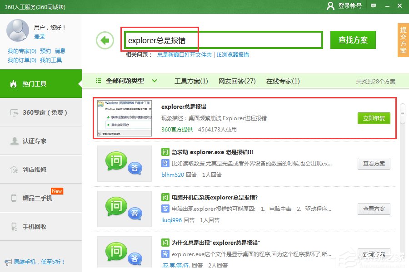Expand the 全部问题类型 dropdown
Viewport: 409px width, 272px height.
(155, 81)
